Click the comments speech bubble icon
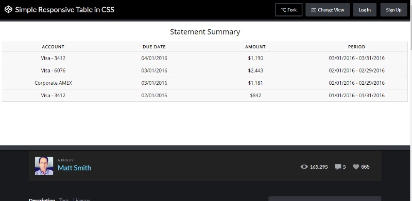Viewport: 412px width, 201px height. [338, 167]
